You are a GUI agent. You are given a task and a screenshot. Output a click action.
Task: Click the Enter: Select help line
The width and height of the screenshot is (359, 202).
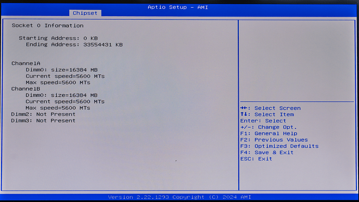tap(263, 120)
